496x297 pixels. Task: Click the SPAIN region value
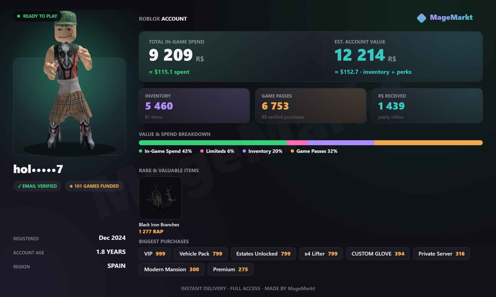[x=117, y=266]
